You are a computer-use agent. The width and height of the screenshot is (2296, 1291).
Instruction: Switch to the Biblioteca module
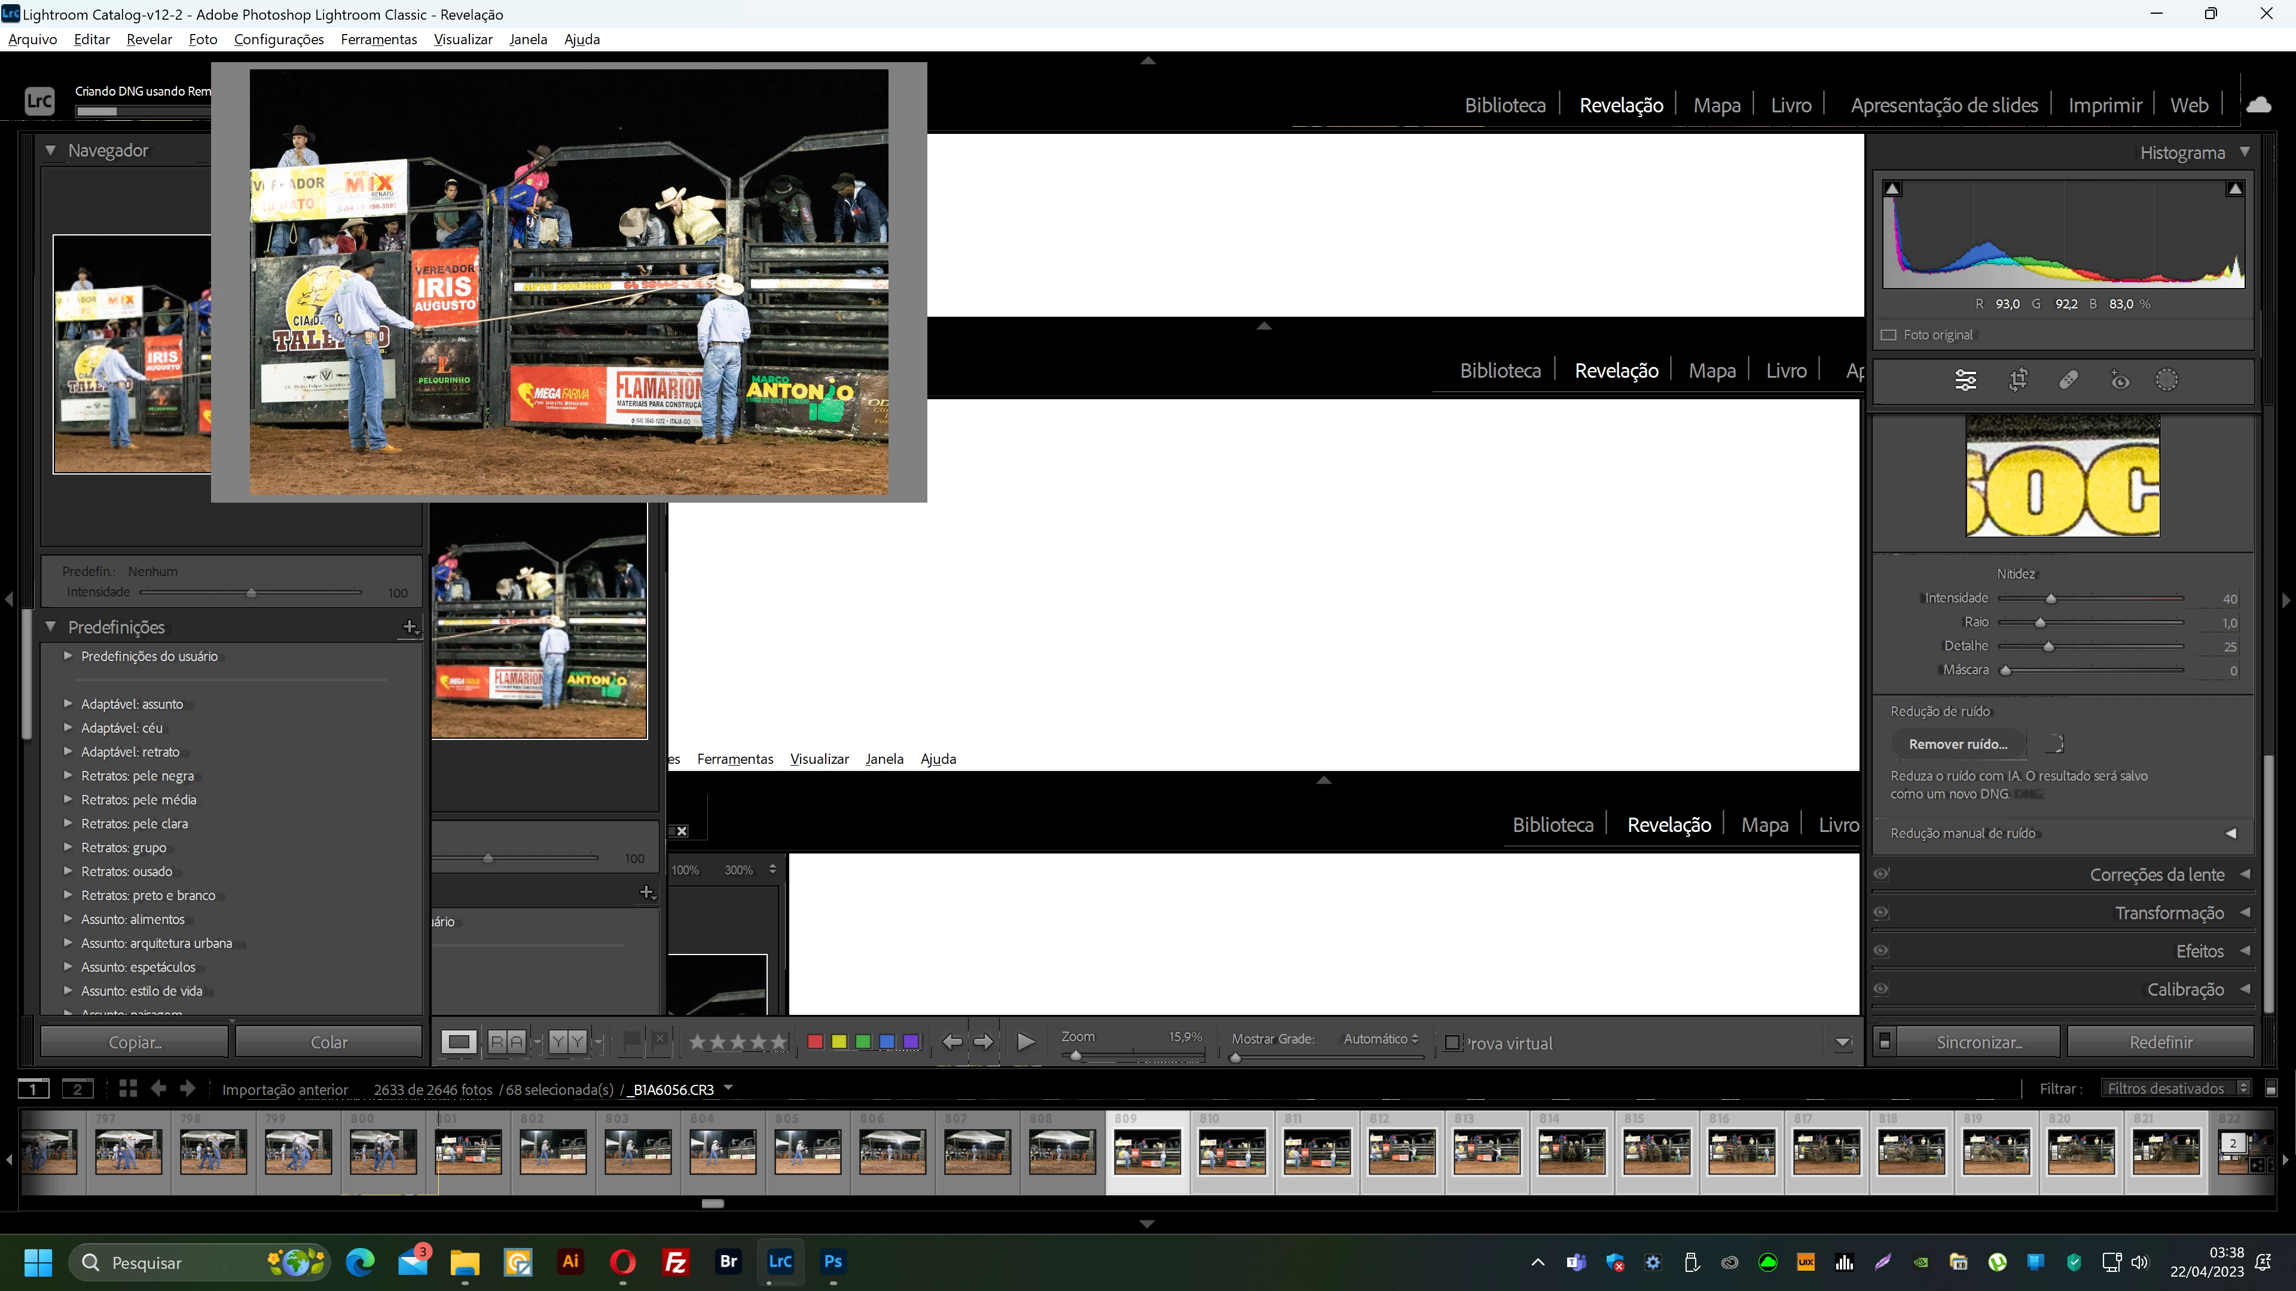(1504, 105)
